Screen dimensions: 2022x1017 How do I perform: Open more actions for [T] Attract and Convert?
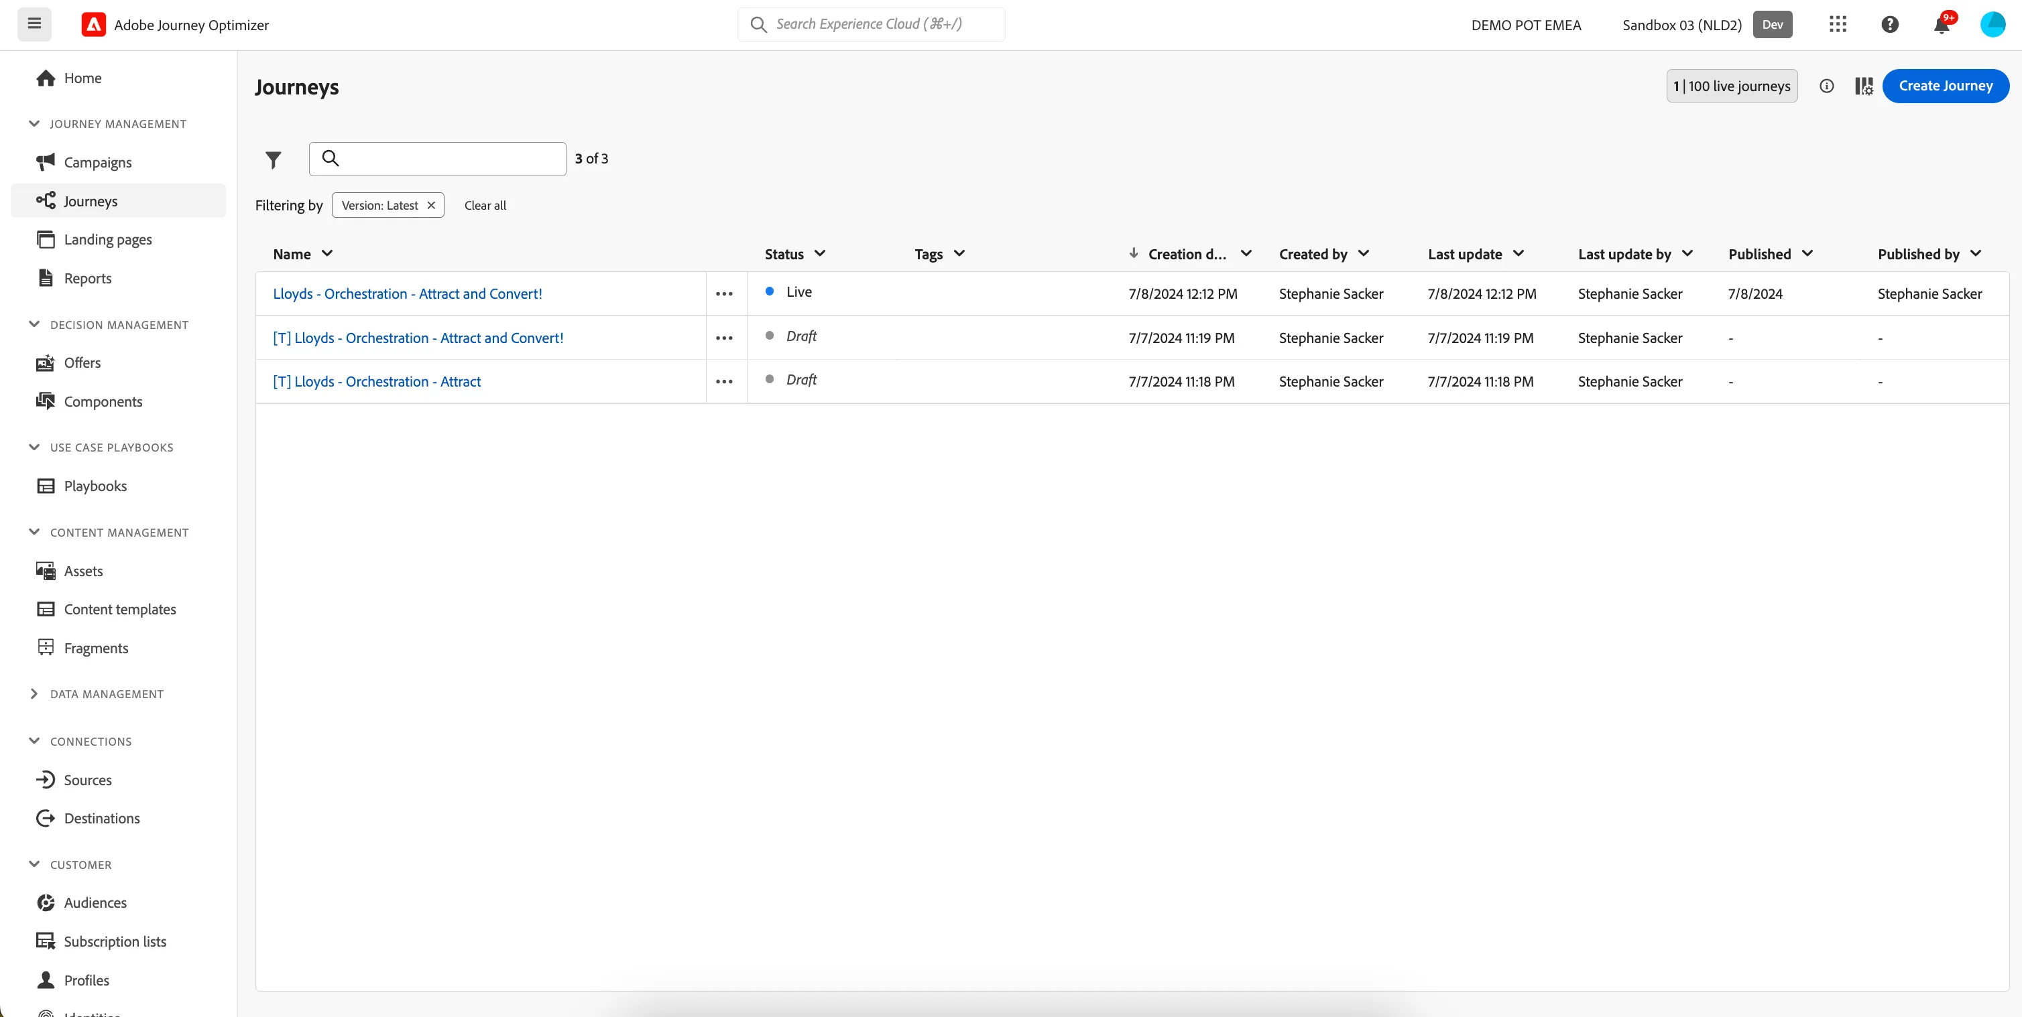(x=725, y=338)
